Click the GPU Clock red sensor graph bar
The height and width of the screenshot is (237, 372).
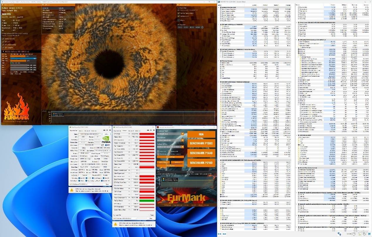(147, 134)
